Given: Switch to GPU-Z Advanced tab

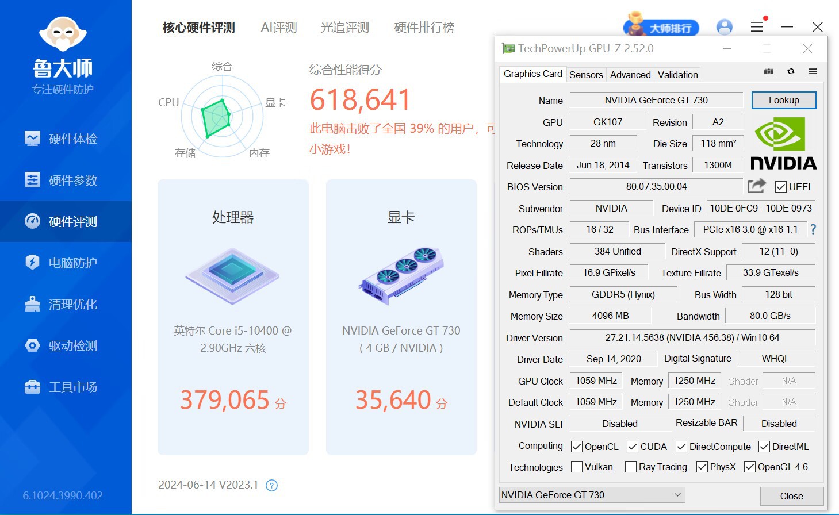Looking at the screenshot, I should [630, 75].
